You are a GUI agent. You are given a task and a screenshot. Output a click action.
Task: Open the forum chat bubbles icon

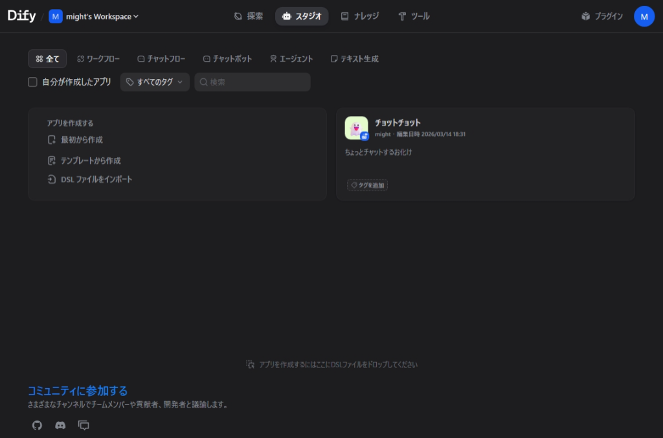pos(84,425)
